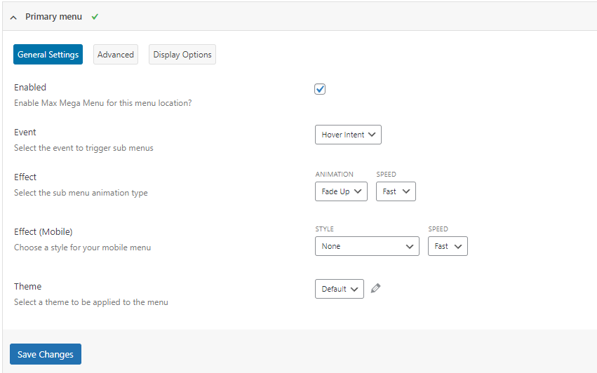Open the Theme dropdown showing Default
597x373 pixels.
pos(339,289)
